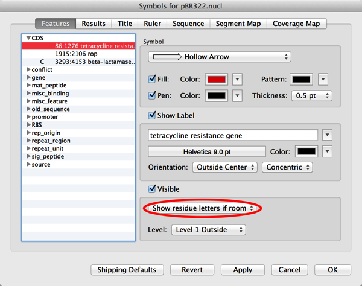Select the 1915:2106 rop feature
The width and height of the screenshot is (362, 286).
[x=72, y=54]
